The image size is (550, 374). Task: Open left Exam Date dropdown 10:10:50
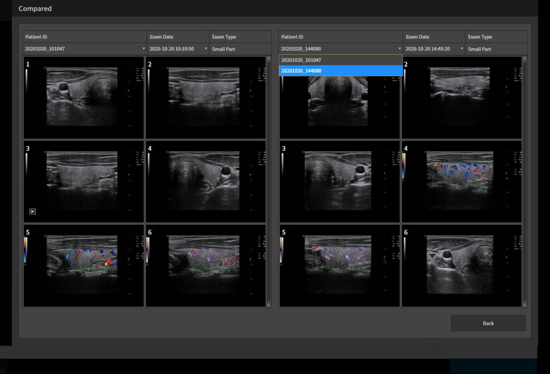coord(178,49)
